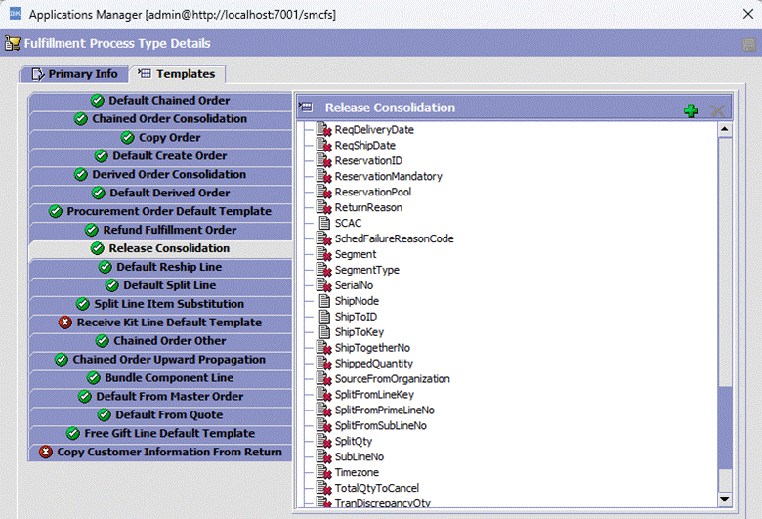The height and width of the screenshot is (519, 762).
Task: Select the Timezone tree node
Action: [x=356, y=473]
